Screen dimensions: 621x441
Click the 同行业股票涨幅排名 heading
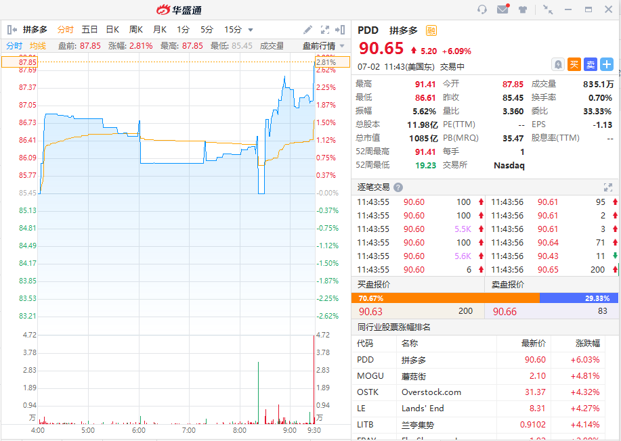[393, 327]
